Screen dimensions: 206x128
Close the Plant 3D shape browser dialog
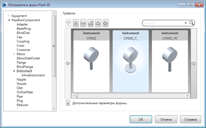(x=199, y=5)
